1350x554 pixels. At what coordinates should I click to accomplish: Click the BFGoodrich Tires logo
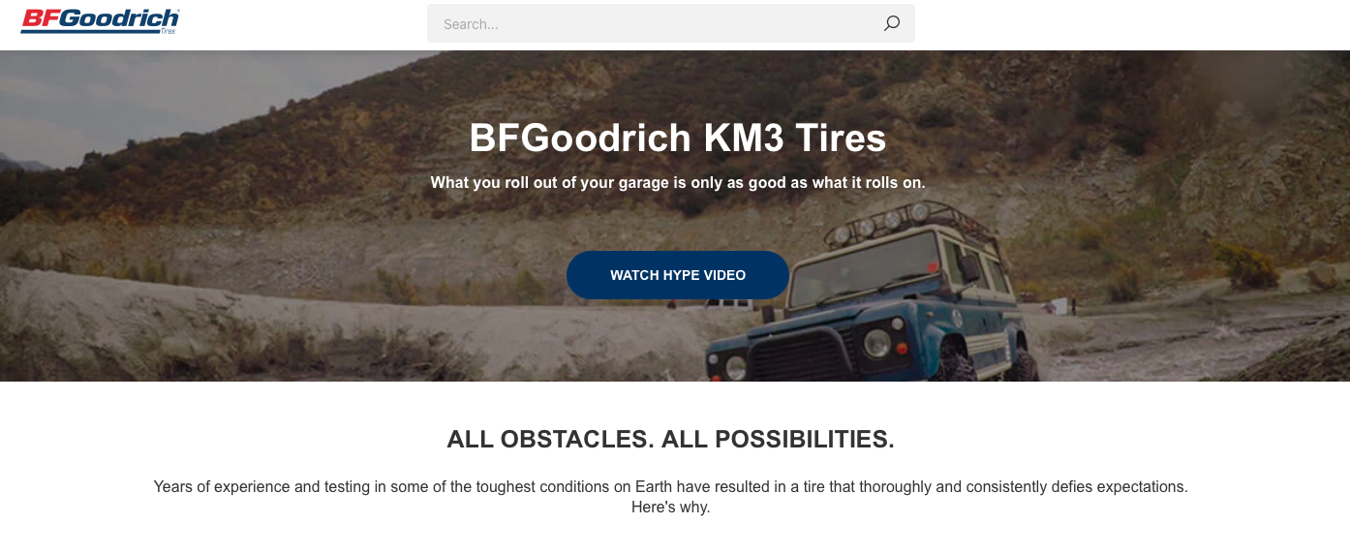pos(100,21)
